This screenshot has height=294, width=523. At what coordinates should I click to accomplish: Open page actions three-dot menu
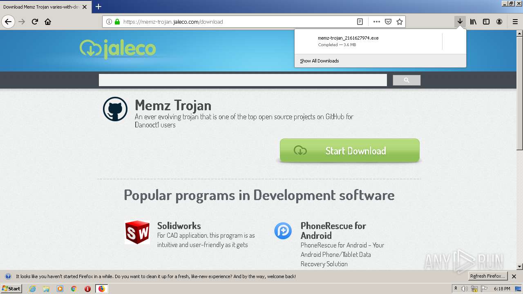[377, 22]
